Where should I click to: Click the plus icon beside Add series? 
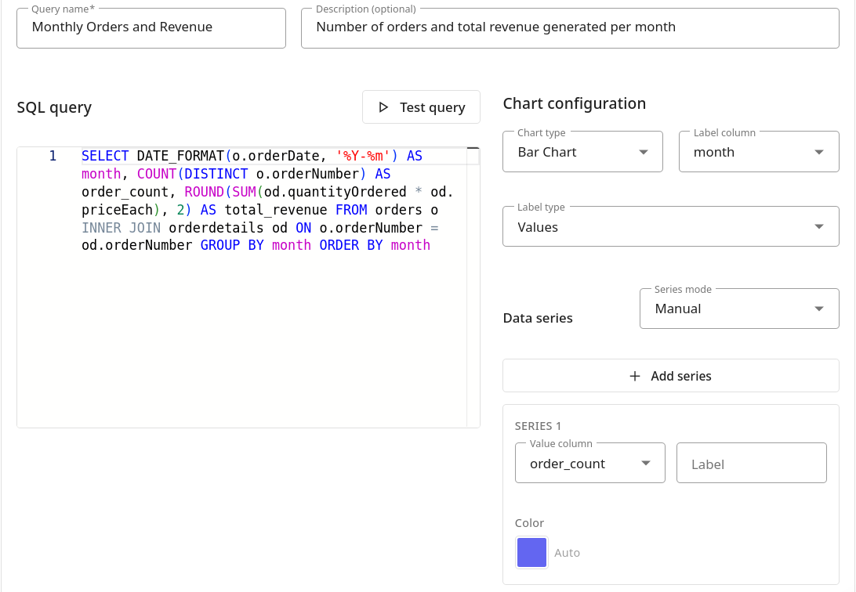[x=635, y=376]
